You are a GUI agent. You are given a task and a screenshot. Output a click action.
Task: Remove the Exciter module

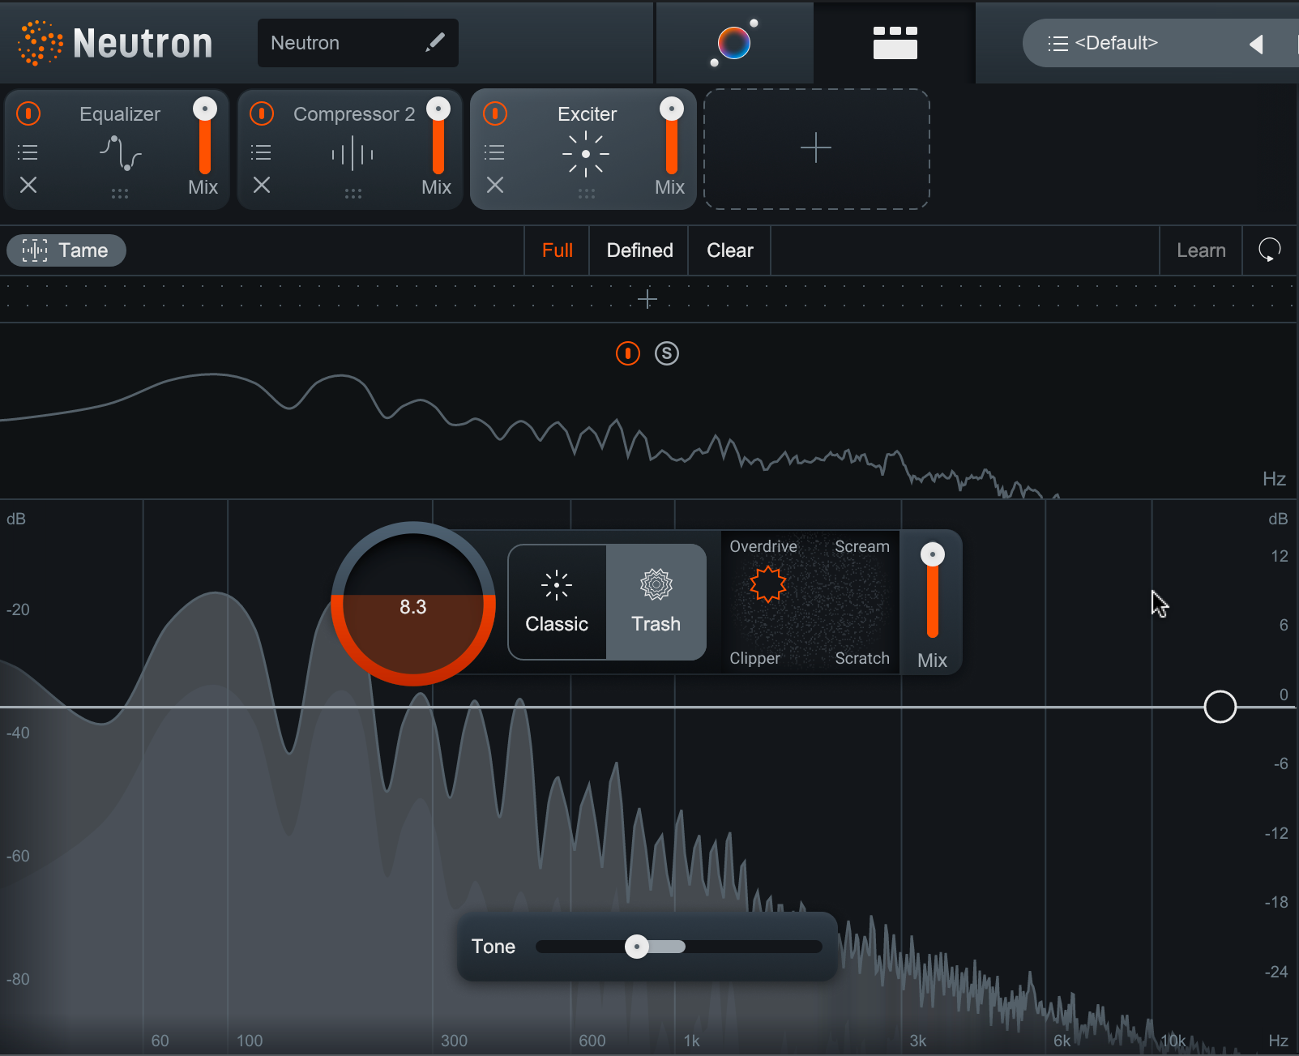[495, 186]
